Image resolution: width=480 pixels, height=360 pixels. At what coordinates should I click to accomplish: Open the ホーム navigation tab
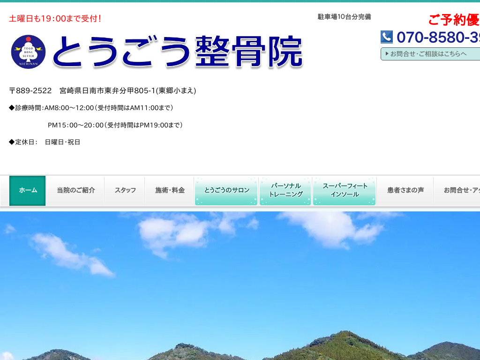(x=28, y=190)
